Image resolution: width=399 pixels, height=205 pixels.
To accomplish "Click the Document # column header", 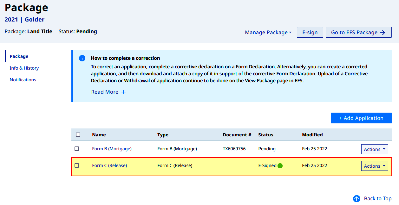I will click(x=237, y=135).
